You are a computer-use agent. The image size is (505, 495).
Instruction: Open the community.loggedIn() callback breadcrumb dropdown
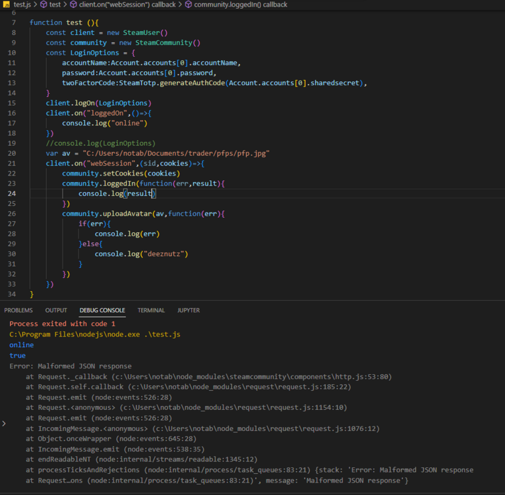click(241, 5)
